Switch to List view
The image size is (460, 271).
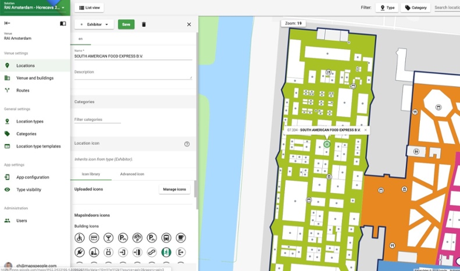point(89,8)
